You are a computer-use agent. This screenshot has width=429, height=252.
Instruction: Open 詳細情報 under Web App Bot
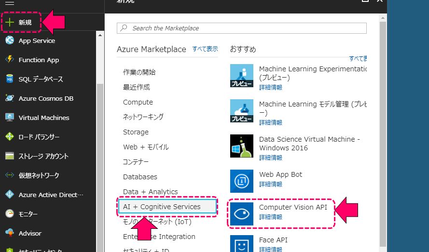pyautogui.click(x=271, y=184)
